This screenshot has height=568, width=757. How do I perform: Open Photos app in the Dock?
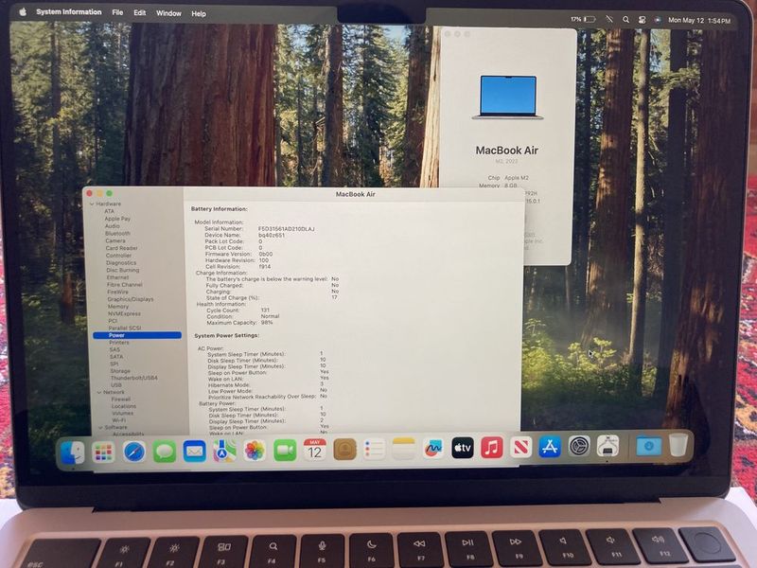pyautogui.click(x=255, y=452)
